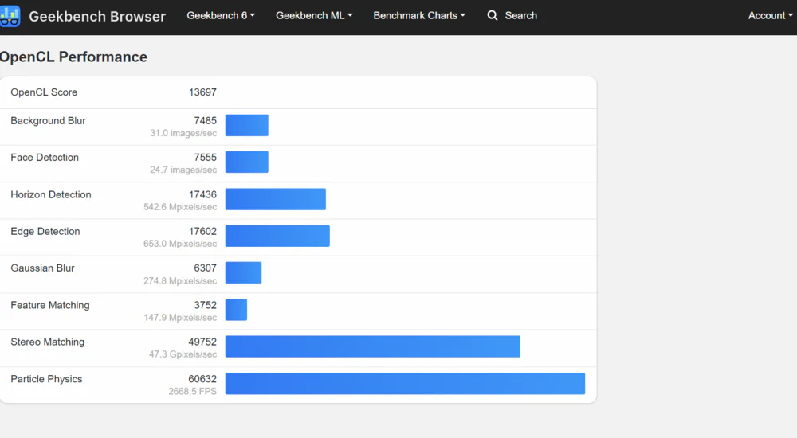Click the Face Detection score 7555
The height and width of the screenshot is (438, 797).
click(x=206, y=158)
